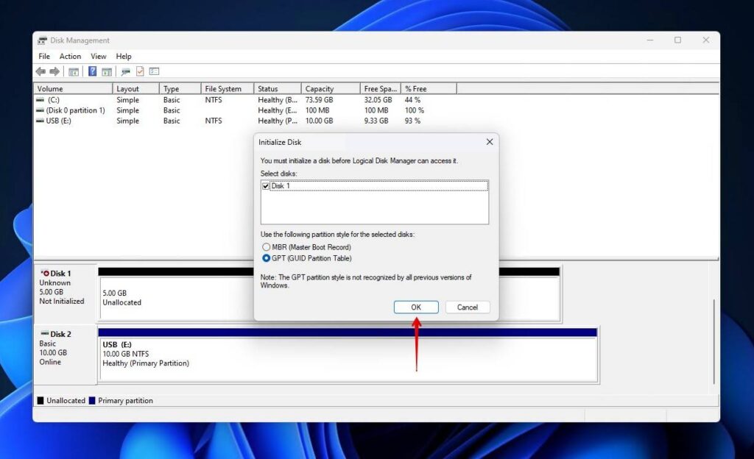Click the properties toolbar icon

point(140,71)
